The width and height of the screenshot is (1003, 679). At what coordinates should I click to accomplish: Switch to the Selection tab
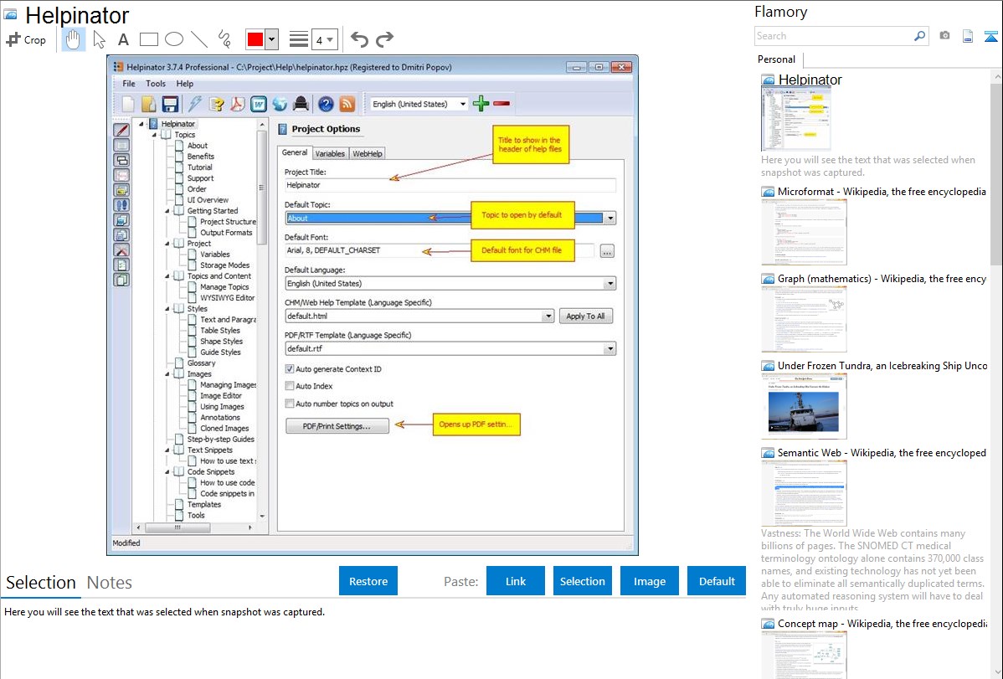pos(41,583)
